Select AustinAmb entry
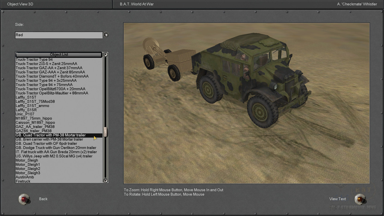Viewport: 384px width, 216px height. [59, 177]
